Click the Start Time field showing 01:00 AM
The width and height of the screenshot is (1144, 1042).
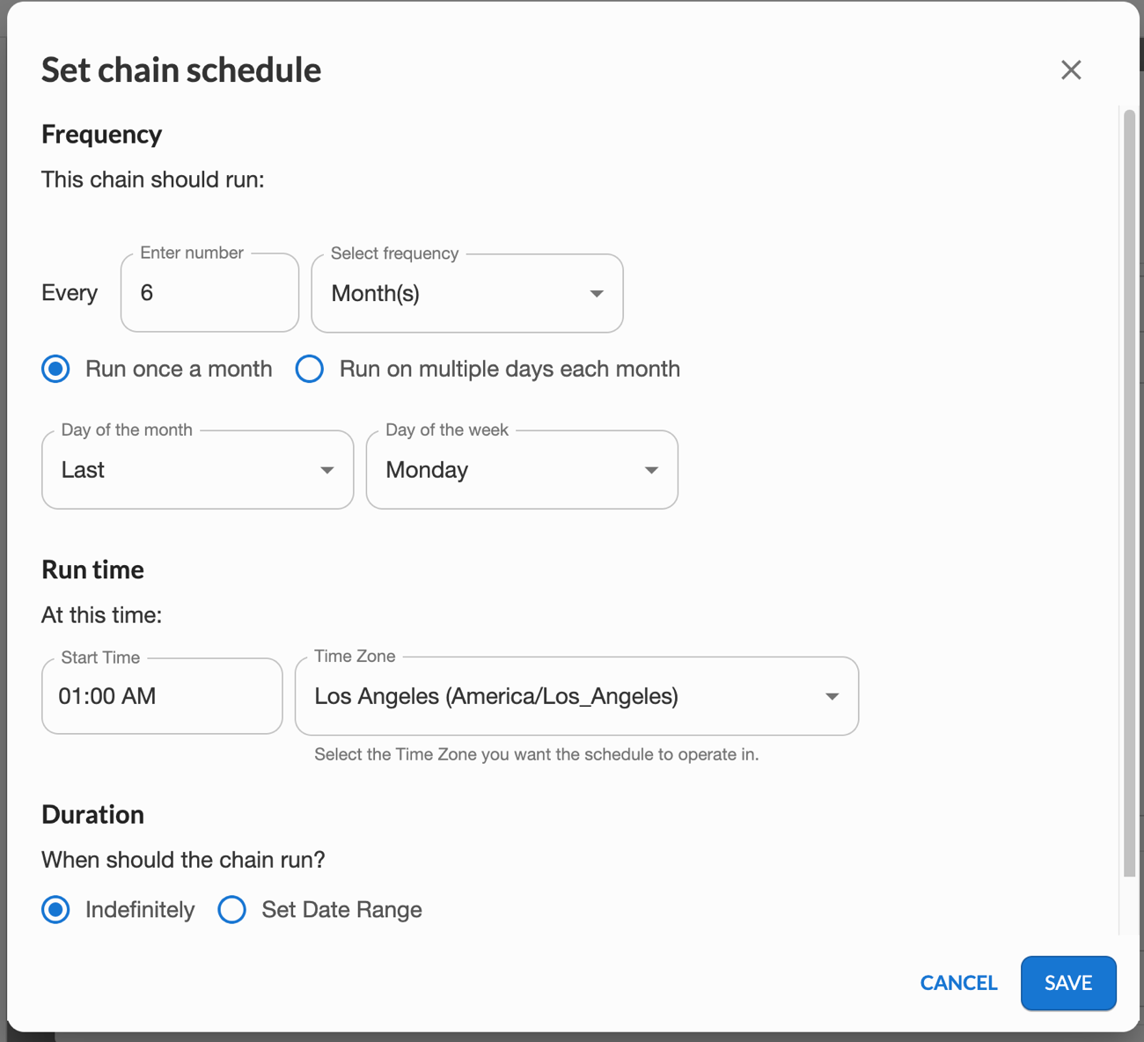[161, 696]
